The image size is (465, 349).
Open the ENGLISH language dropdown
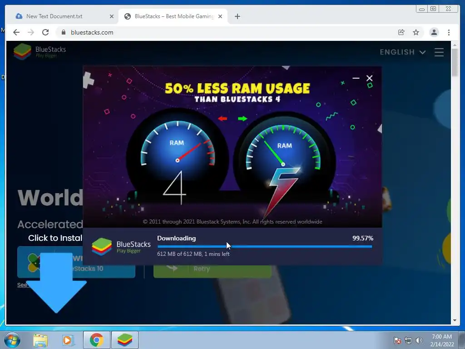click(403, 52)
